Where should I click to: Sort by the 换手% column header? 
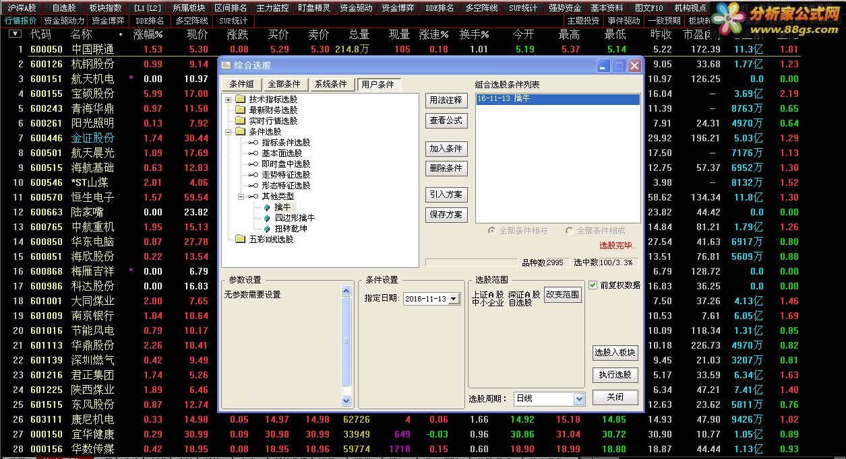[x=475, y=34]
